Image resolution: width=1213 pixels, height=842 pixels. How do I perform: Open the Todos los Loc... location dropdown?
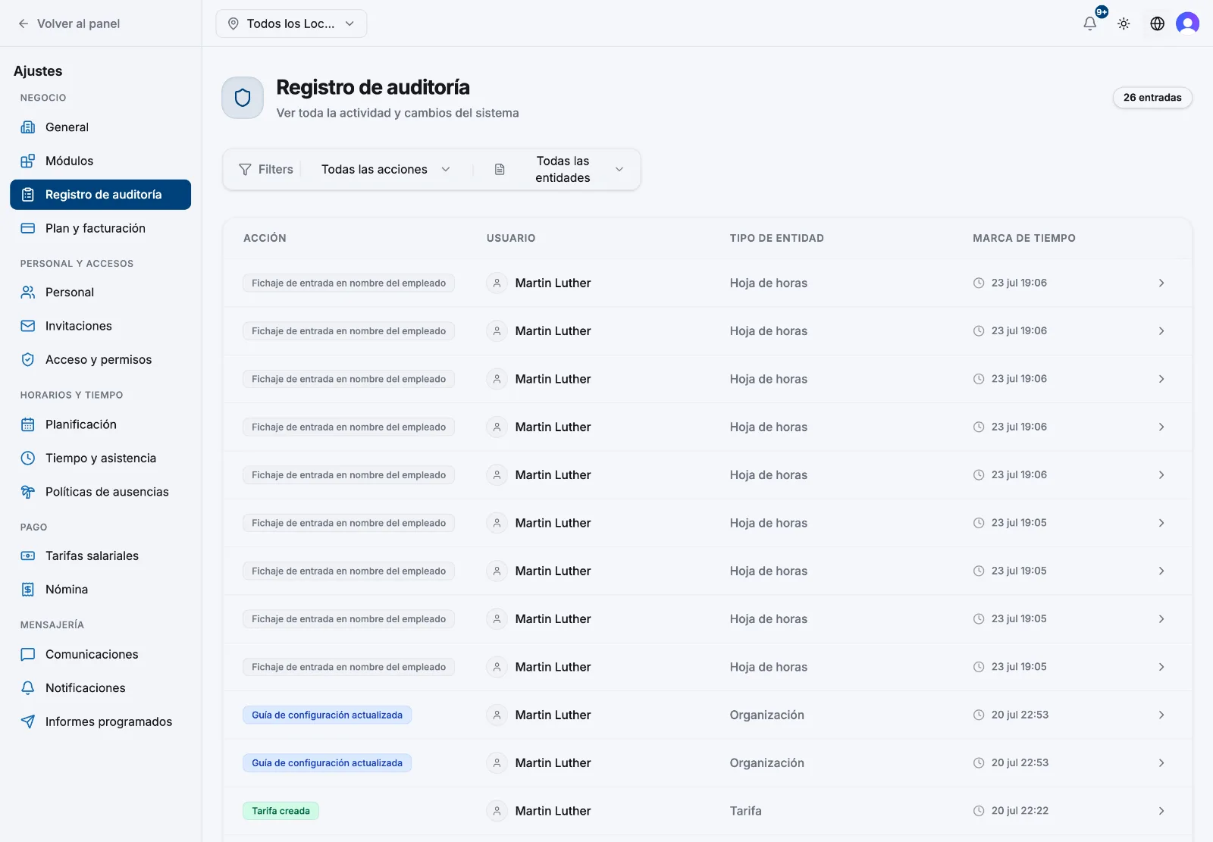click(291, 23)
